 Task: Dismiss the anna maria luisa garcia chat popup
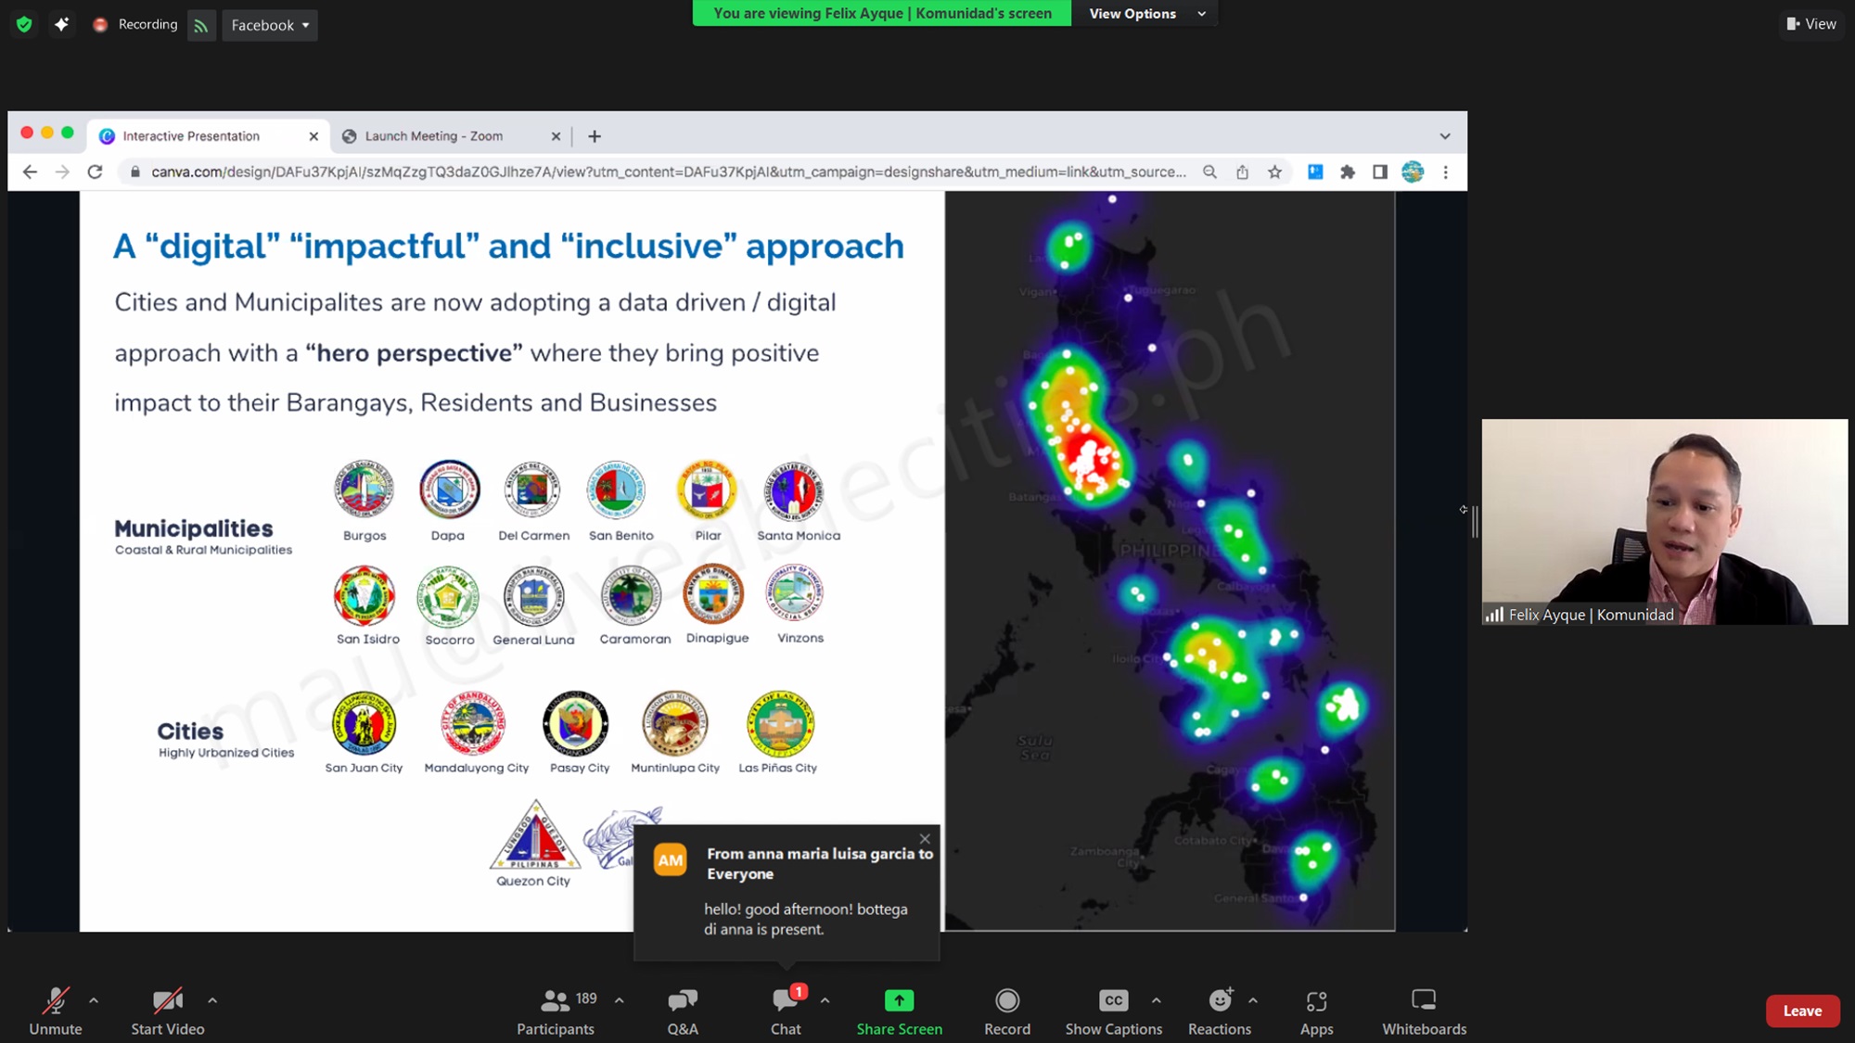coord(925,839)
